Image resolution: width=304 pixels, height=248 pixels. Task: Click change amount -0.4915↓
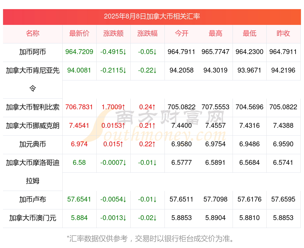click(x=113, y=52)
